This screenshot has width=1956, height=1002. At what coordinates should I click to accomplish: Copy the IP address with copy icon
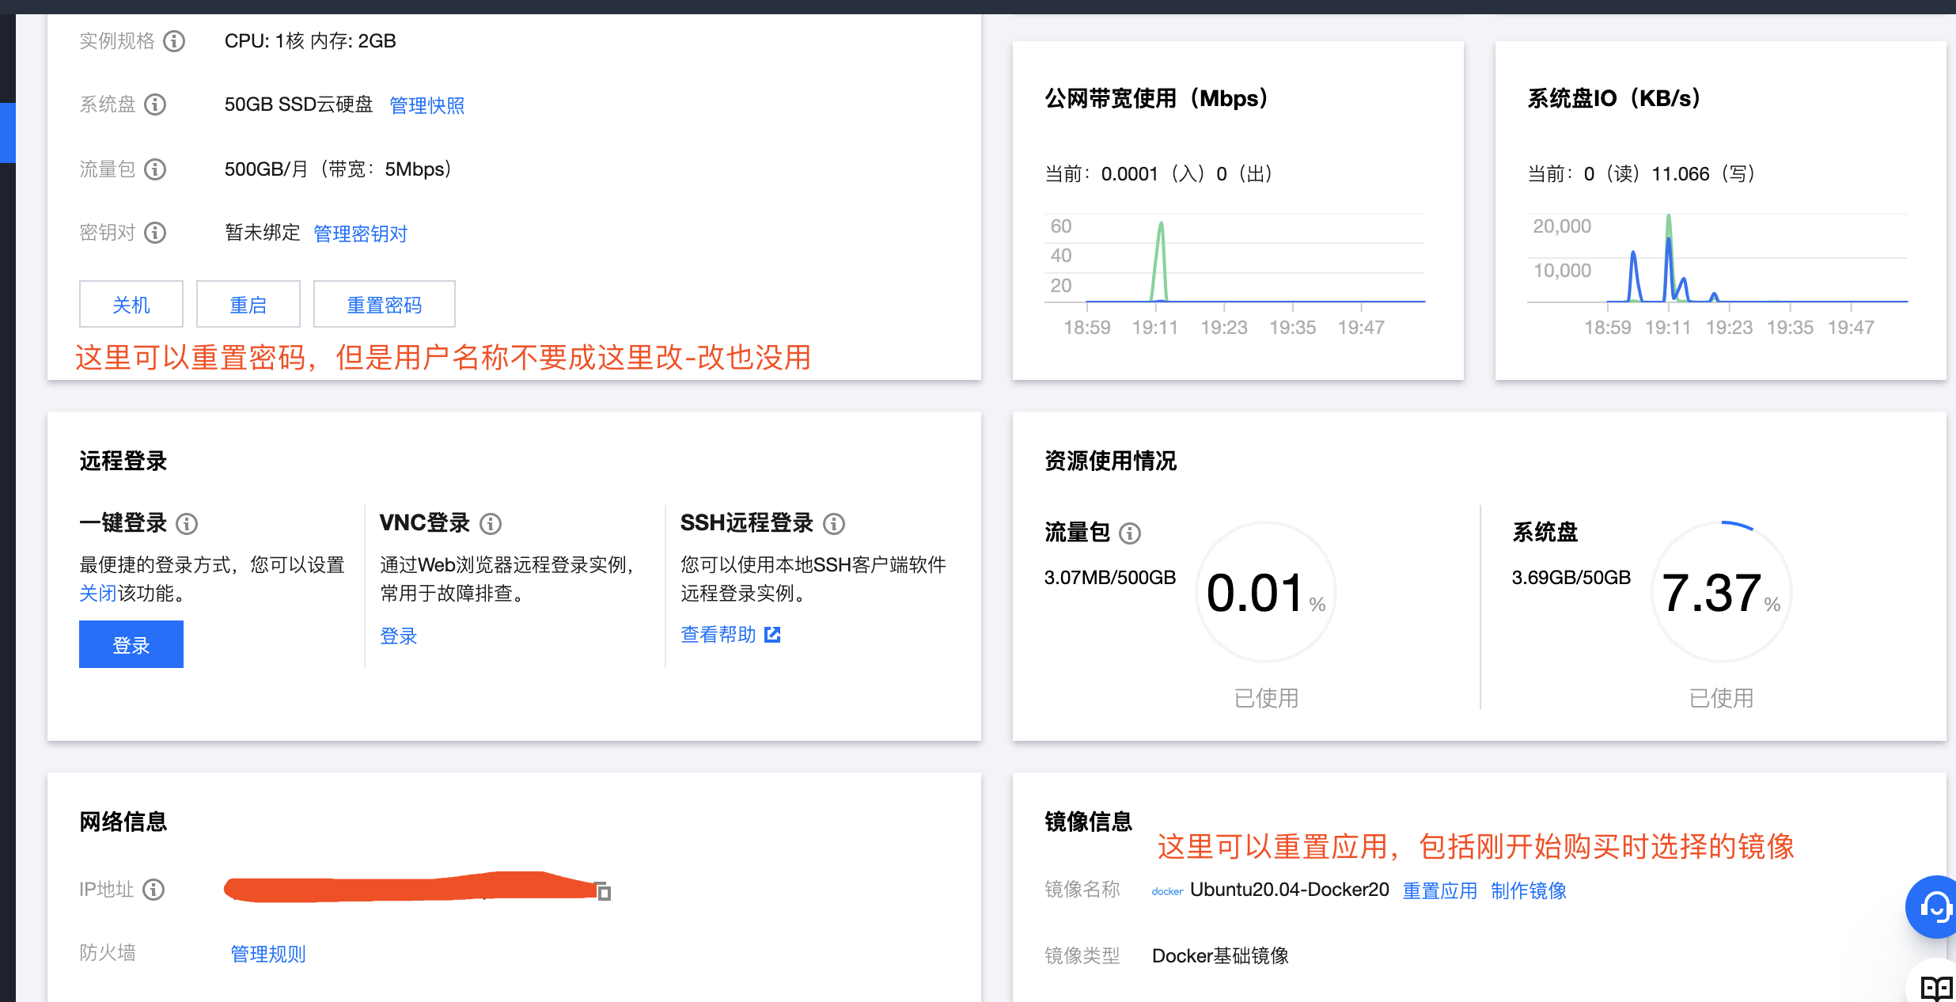pyautogui.click(x=603, y=892)
